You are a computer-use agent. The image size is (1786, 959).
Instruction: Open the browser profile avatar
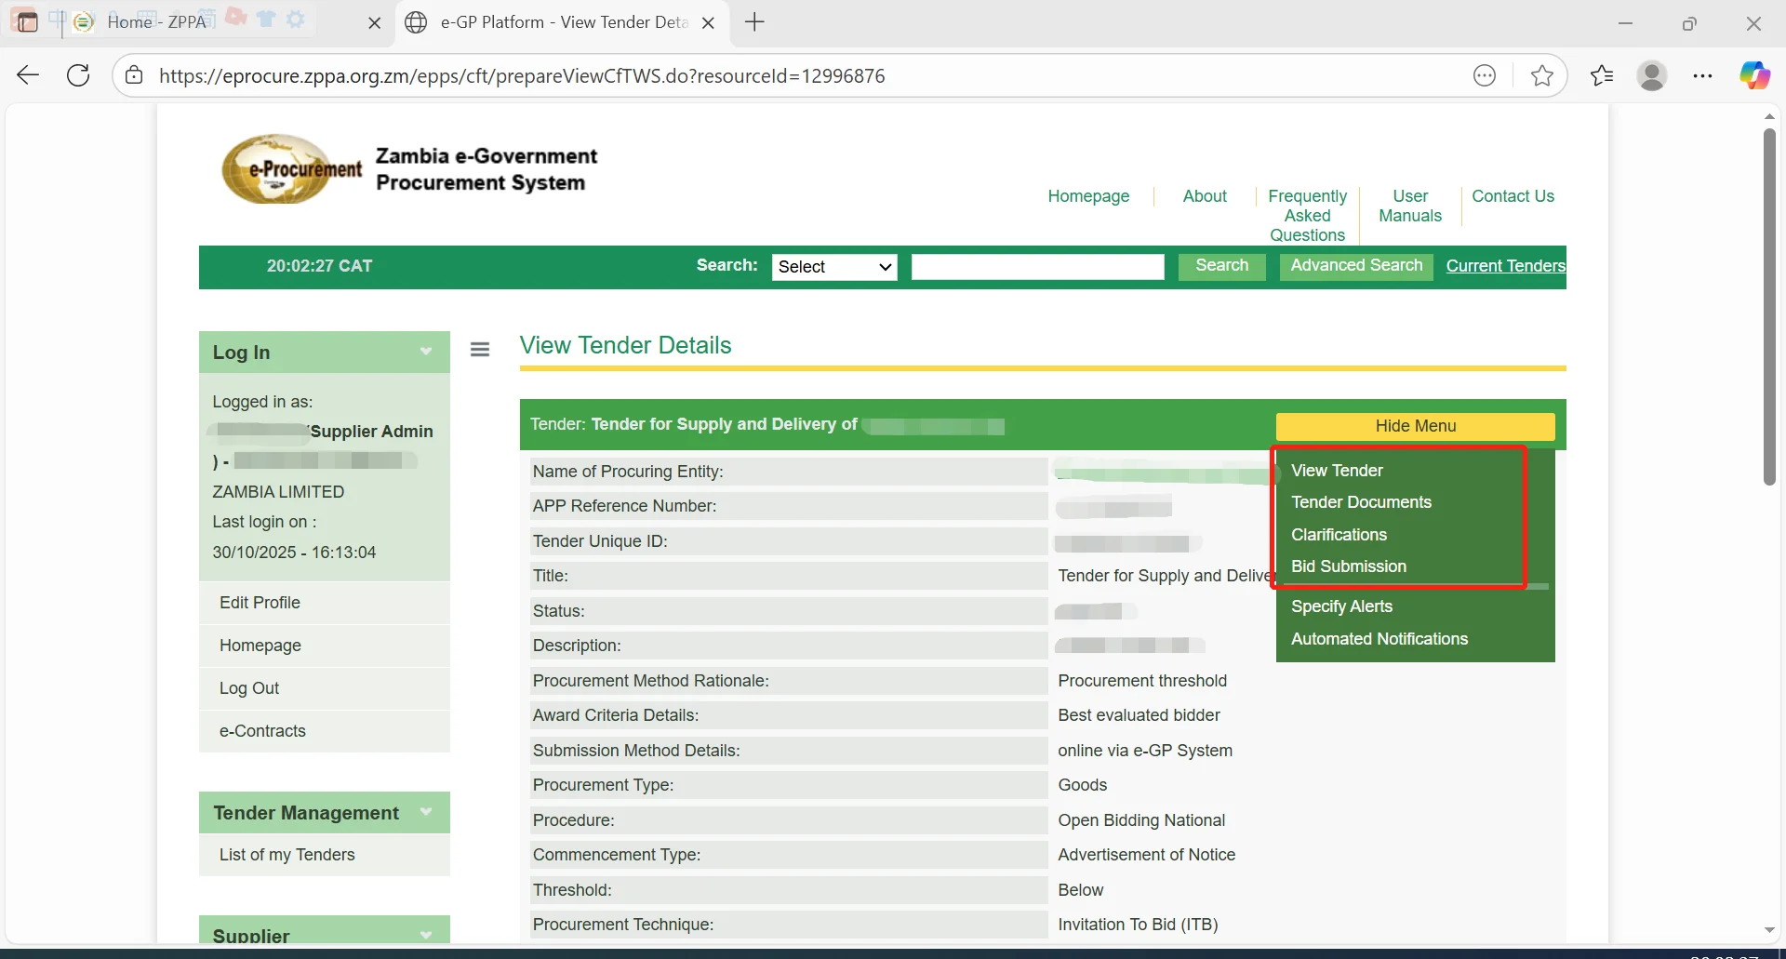tap(1652, 75)
